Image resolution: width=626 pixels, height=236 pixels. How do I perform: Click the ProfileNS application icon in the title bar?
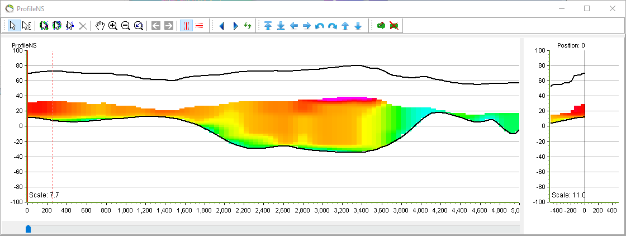click(x=9, y=8)
